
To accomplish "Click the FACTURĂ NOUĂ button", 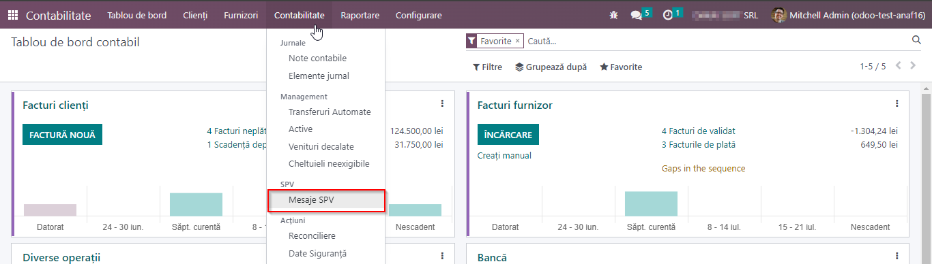I will (62, 134).
